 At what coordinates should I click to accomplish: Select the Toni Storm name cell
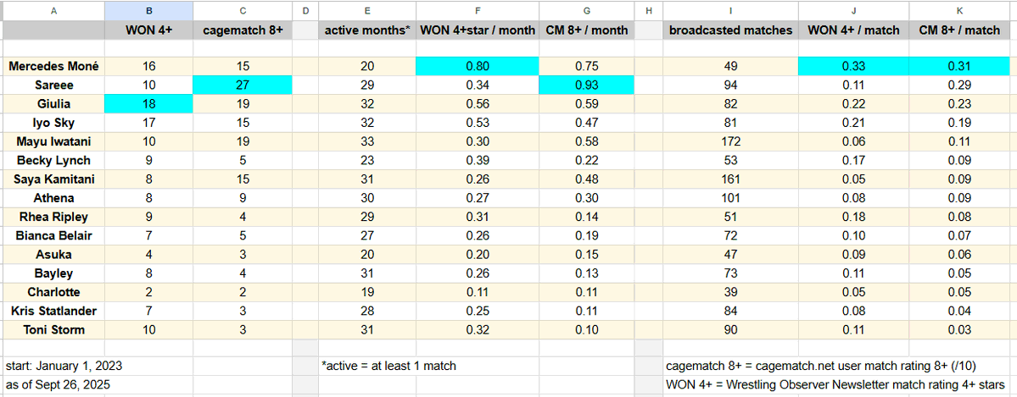[53, 329]
